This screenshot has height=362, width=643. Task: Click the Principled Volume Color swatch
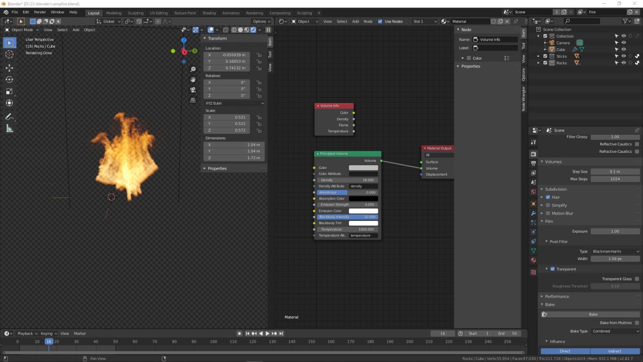363,168
